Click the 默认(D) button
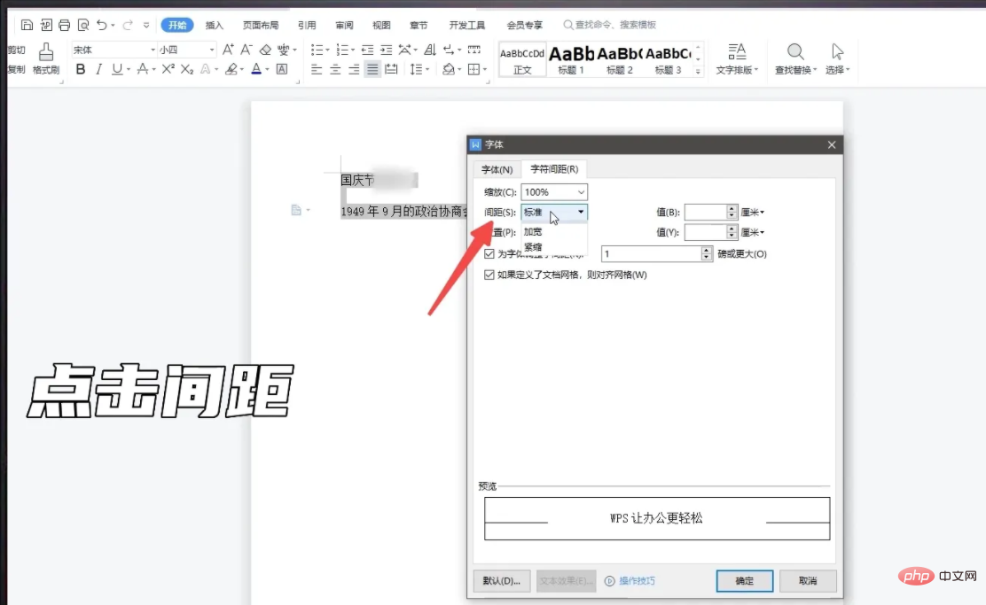The width and height of the screenshot is (986, 605). click(501, 580)
